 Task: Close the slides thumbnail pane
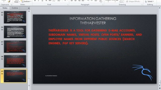(29, 8)
